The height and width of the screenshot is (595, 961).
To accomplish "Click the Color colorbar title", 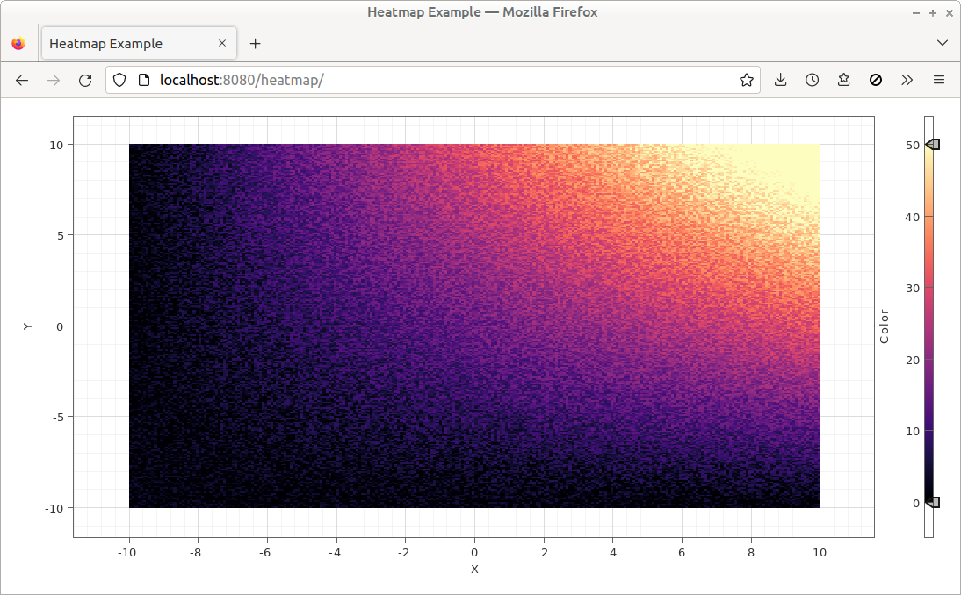I will tap(884, 326).
